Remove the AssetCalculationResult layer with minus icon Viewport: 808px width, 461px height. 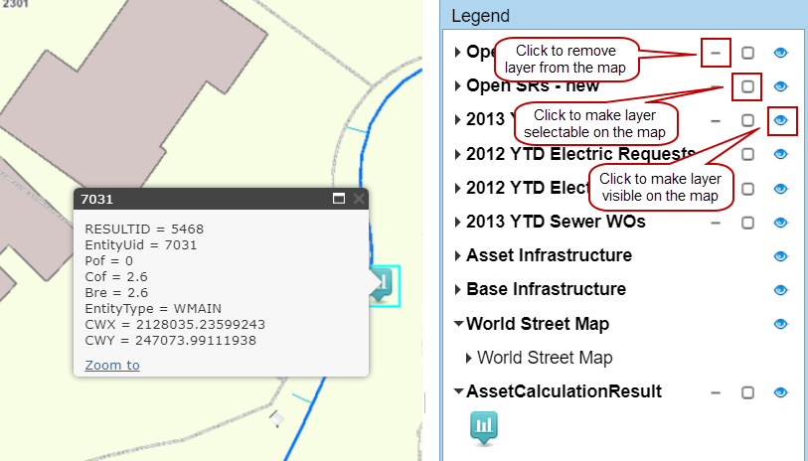(x=716, y=392)
